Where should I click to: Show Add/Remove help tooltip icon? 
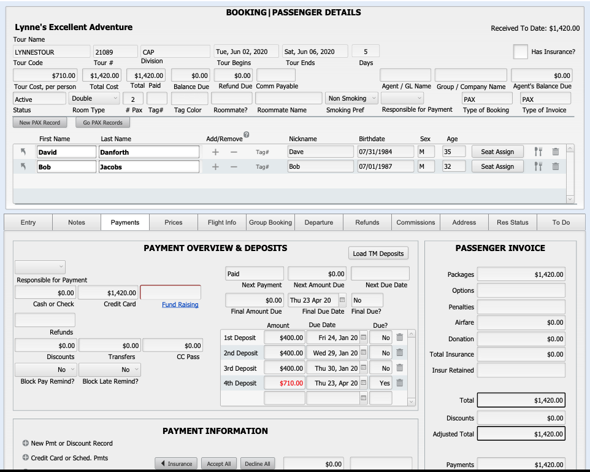[x=247, y=134]
